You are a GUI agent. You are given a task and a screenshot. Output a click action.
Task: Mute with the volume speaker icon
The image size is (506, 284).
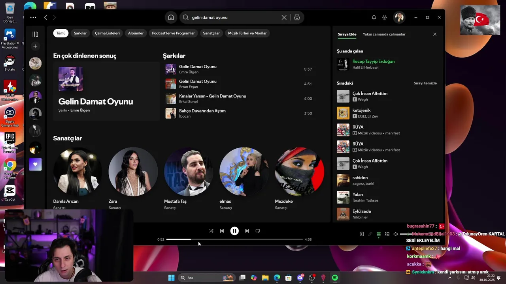coord(395,234)
